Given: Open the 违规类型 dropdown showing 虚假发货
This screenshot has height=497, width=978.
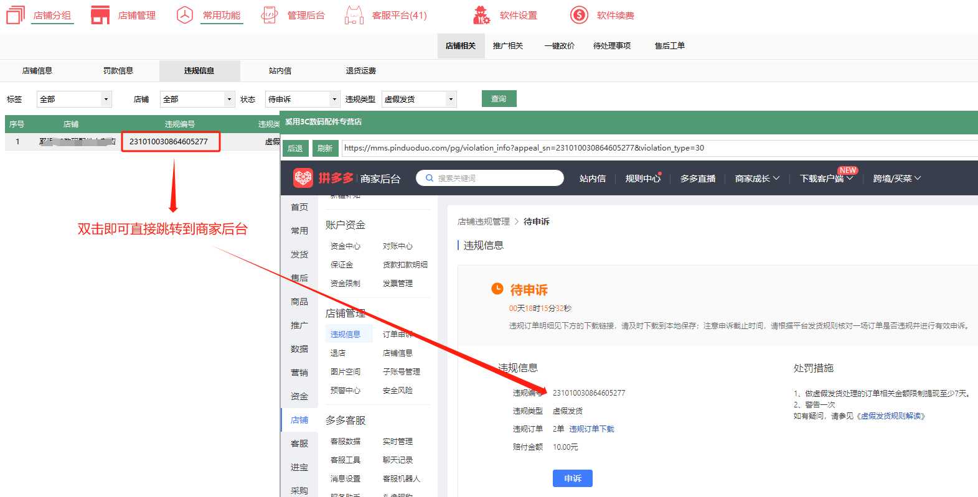Looking at the screenshot, I should coord(419,99).
